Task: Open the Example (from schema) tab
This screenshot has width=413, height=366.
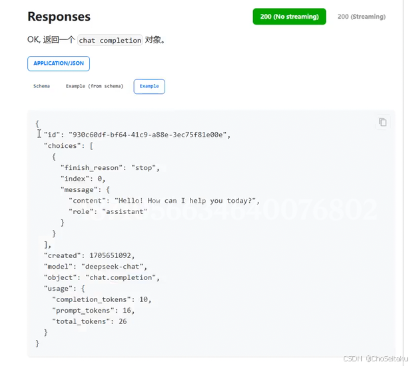Action: pos(95,86)
